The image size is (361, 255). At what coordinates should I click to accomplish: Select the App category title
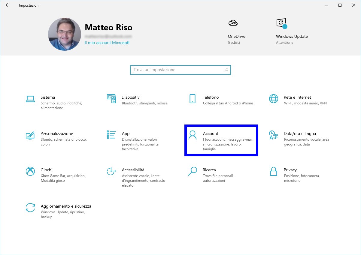click(126, 133)
